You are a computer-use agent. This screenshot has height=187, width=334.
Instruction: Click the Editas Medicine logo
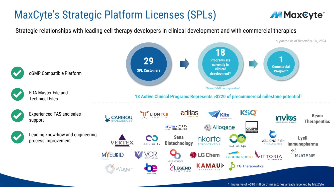pyautogui.click(x=189, y=113)
